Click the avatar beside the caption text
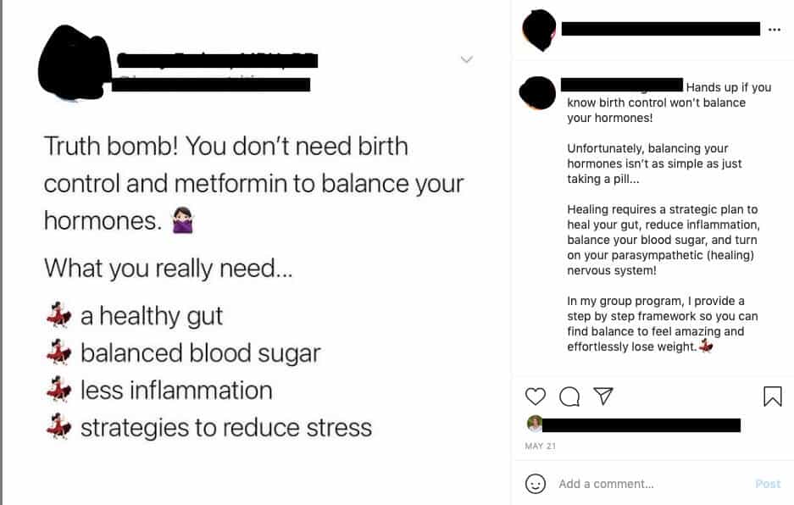The height and width of the screenshot is (505, 794). (537, 92)
